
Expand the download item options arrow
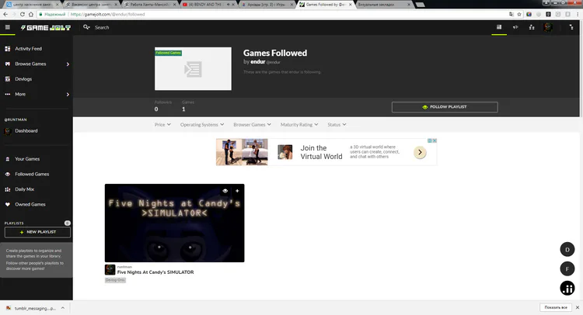coord(63,308)
